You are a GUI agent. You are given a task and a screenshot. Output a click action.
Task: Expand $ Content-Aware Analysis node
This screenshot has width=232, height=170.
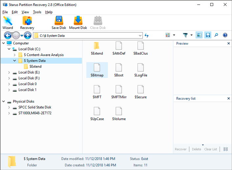[x=14, y=55]
